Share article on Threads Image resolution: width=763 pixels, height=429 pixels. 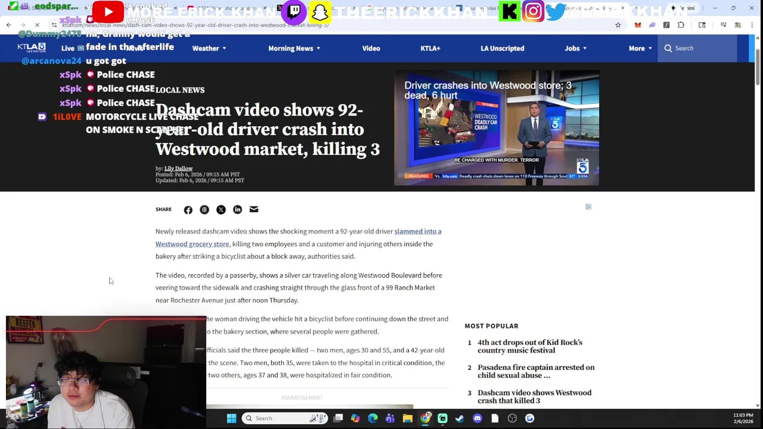[204, 210]
